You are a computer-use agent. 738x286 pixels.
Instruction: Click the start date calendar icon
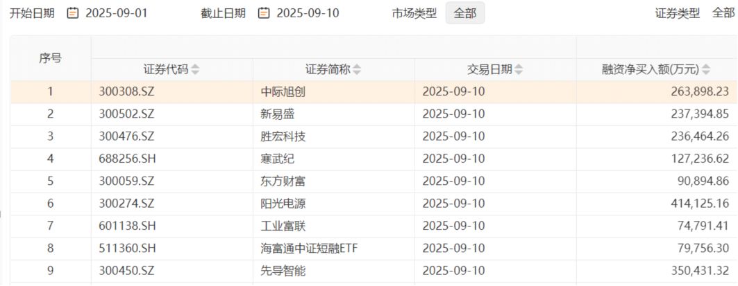point(73,13)
